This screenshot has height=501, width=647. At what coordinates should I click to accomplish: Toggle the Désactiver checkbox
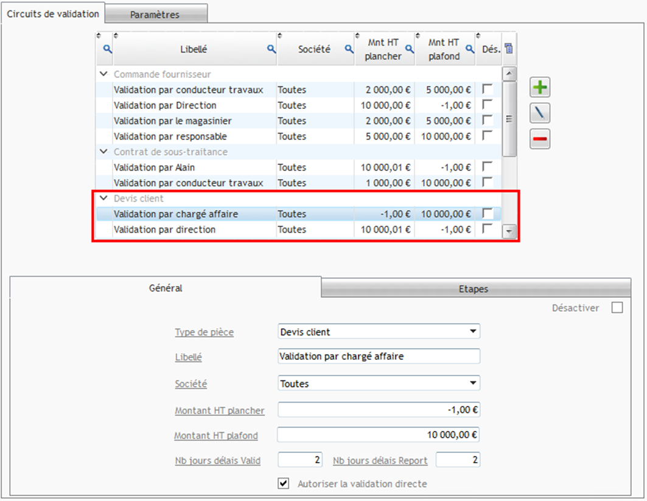[617, 307]
